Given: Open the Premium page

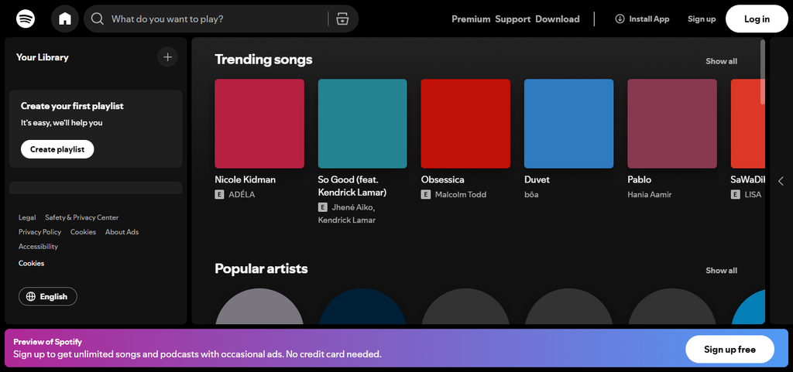Looking at the screenshot, I should pos(471,19).
